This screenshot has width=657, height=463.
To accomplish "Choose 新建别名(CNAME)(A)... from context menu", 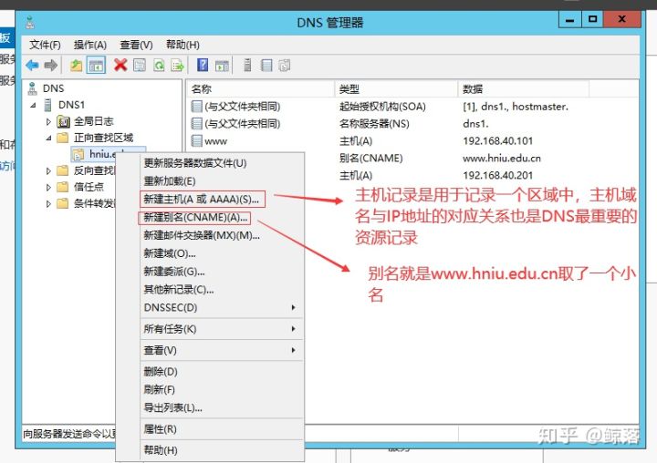I will tap(195, 218).
